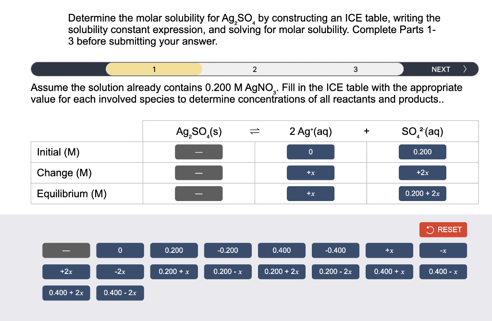The height and width of the screenshot is (321, 492).
Task: Click the "0.200 + 2x" cell for SO4
Action: point(422,193)
